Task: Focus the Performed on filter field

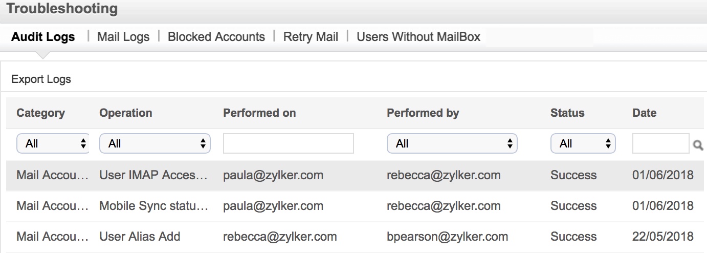Action: [289, 143]
